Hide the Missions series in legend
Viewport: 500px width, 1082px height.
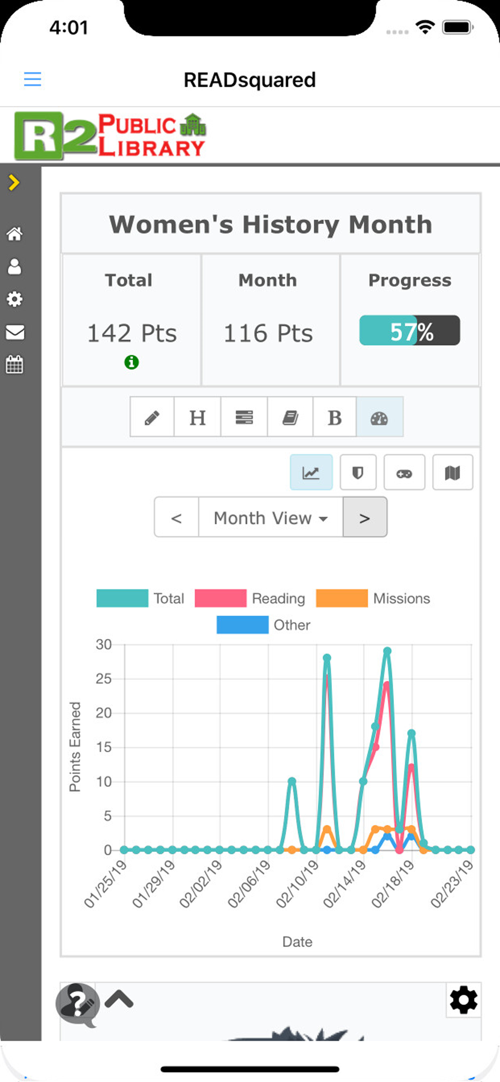pos(372,598)
